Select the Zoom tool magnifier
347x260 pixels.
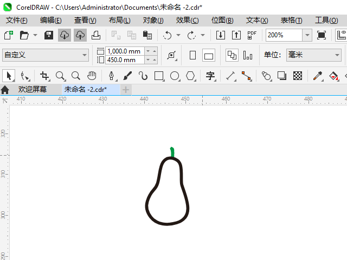click(x=60, y=76)
